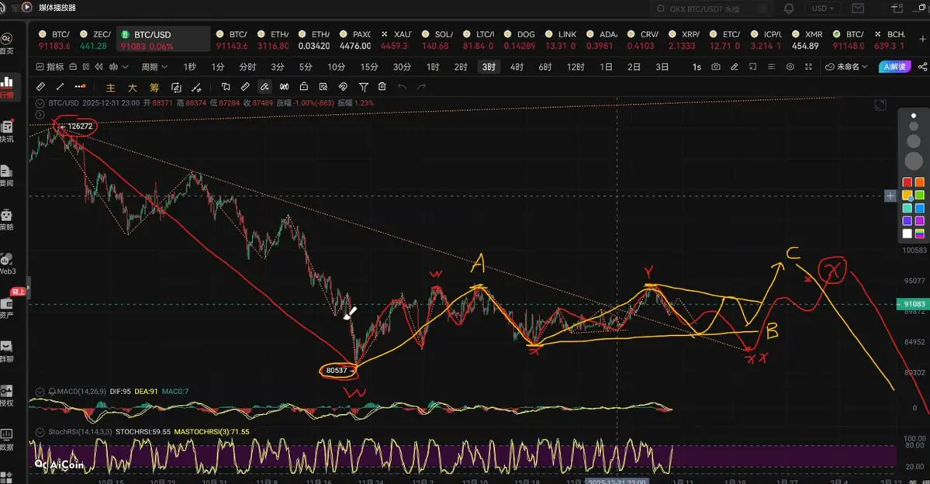
Task: Click the 大 large-order indicator icon
Action: tap(133, 88)
